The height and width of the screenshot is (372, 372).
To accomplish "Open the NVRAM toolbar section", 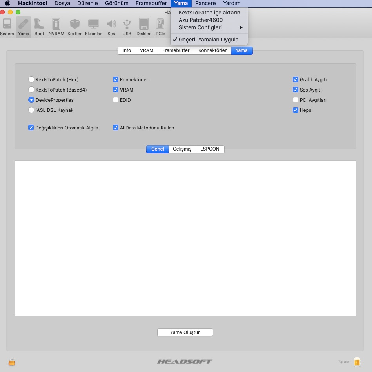I will tap(56, 27).
